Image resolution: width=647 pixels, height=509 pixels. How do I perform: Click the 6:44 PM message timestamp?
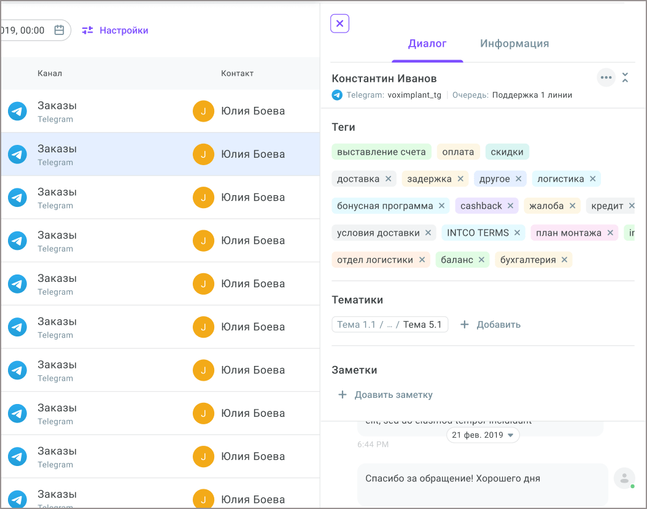pyautogui.click(x=373, y=445)
